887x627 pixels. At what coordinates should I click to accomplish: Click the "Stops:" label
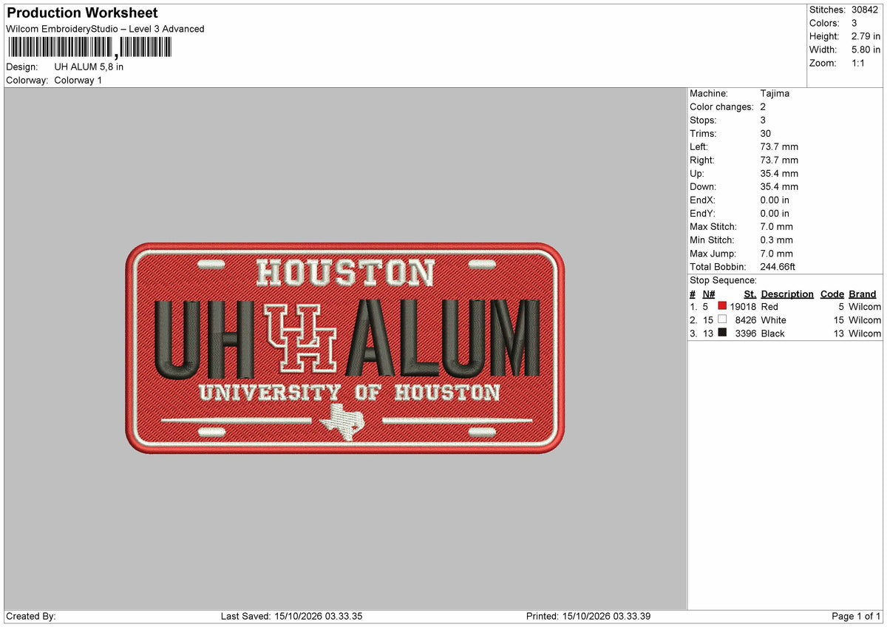click(x=703, y=120)
